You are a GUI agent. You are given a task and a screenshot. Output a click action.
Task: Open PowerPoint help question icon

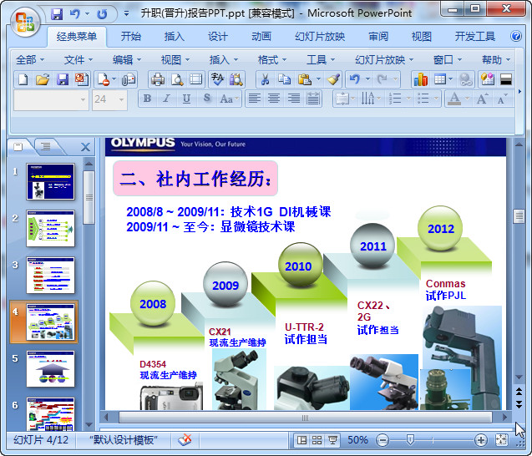coord(516,36)
